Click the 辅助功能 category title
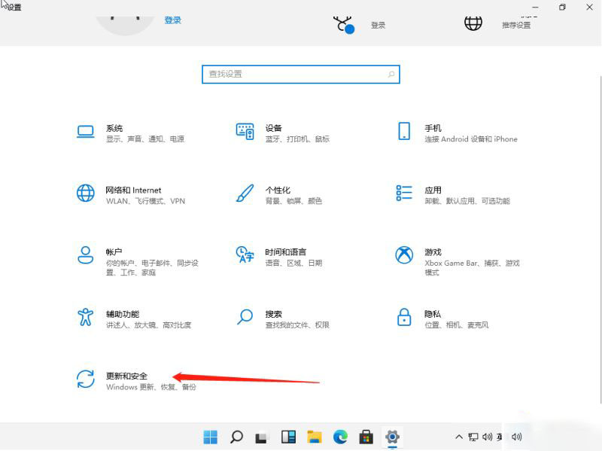602x451 pixels. (123, 314)
